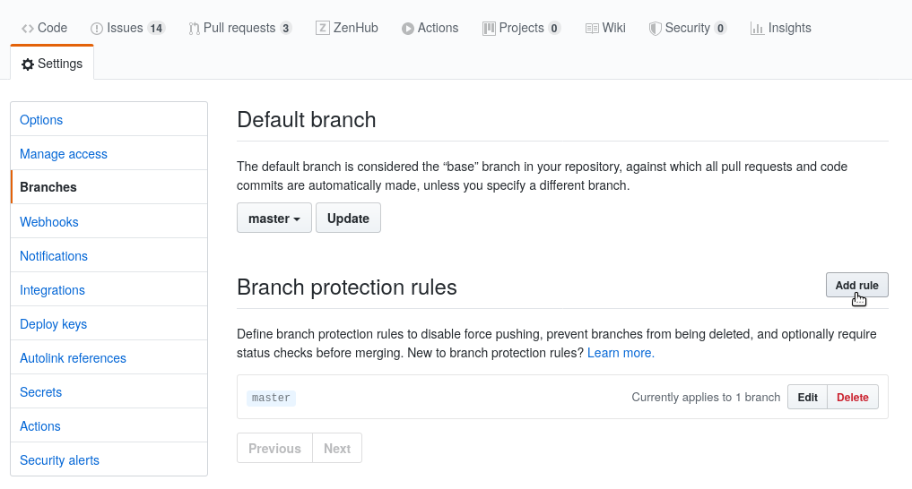Open Security alerts settings page
Viewport: 912px width, 489px height.
coord(109,459)
